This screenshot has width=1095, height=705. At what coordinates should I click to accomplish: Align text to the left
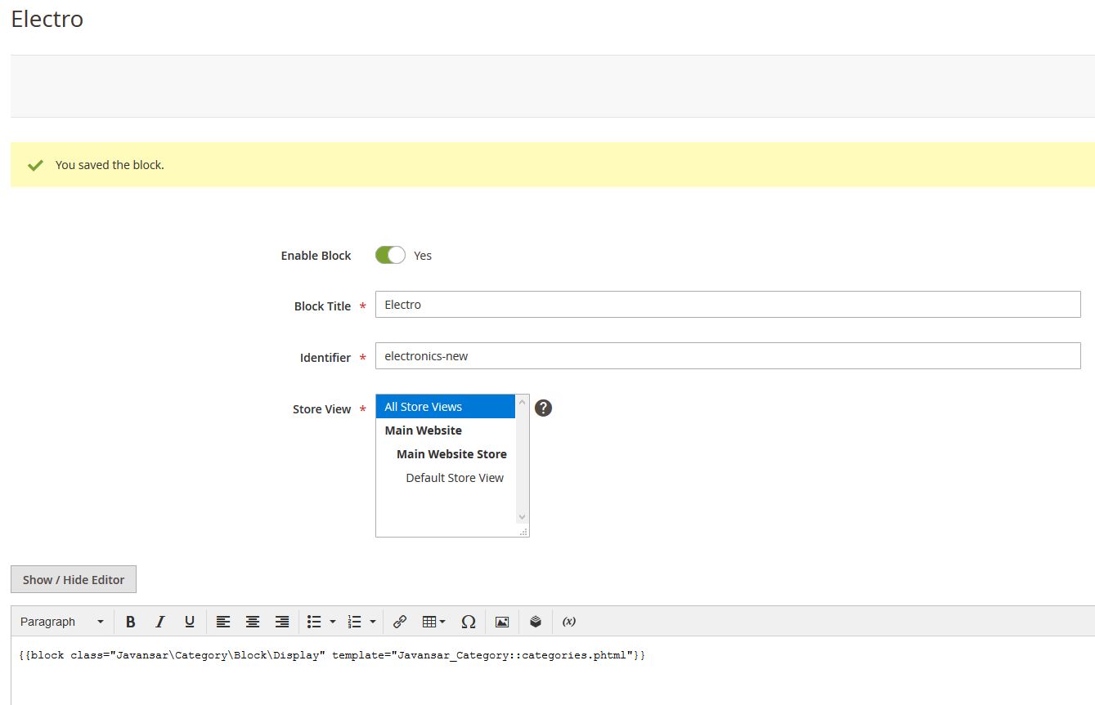223,622
